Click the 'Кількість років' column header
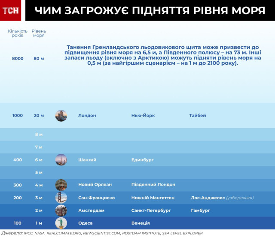 click(18, 33)
